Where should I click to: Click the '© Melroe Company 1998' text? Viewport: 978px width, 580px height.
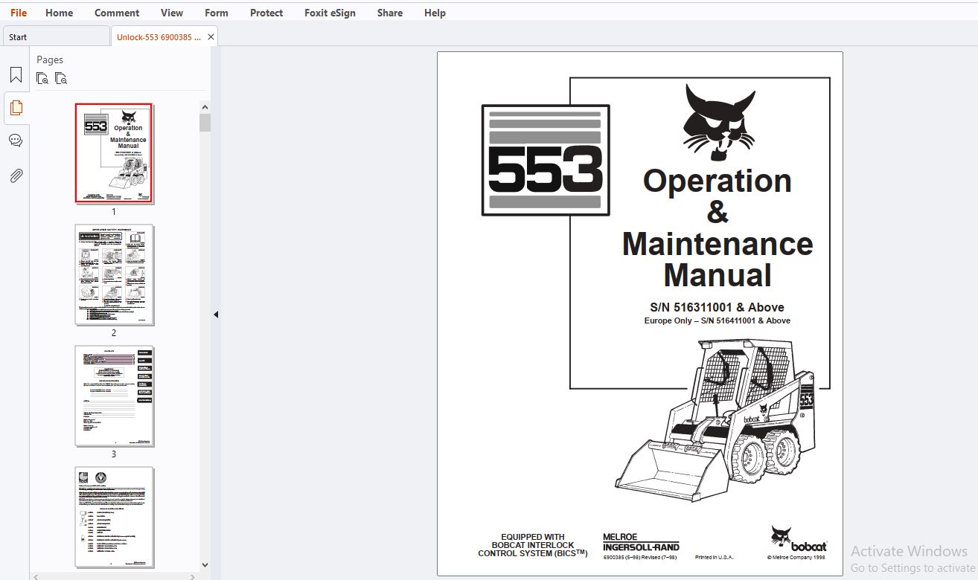(796, 557)
